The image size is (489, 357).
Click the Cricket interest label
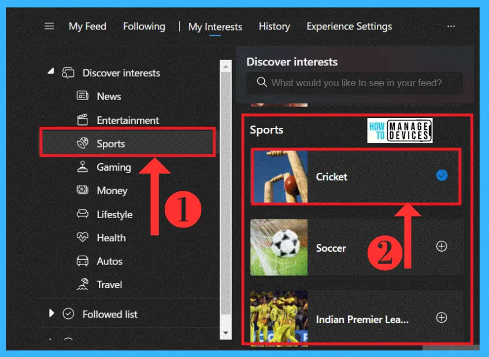(332, 177)
